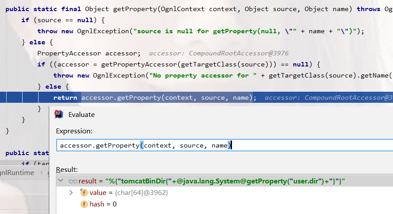Click the Result label
393x214 pixels.
click(x=67, y=170)
